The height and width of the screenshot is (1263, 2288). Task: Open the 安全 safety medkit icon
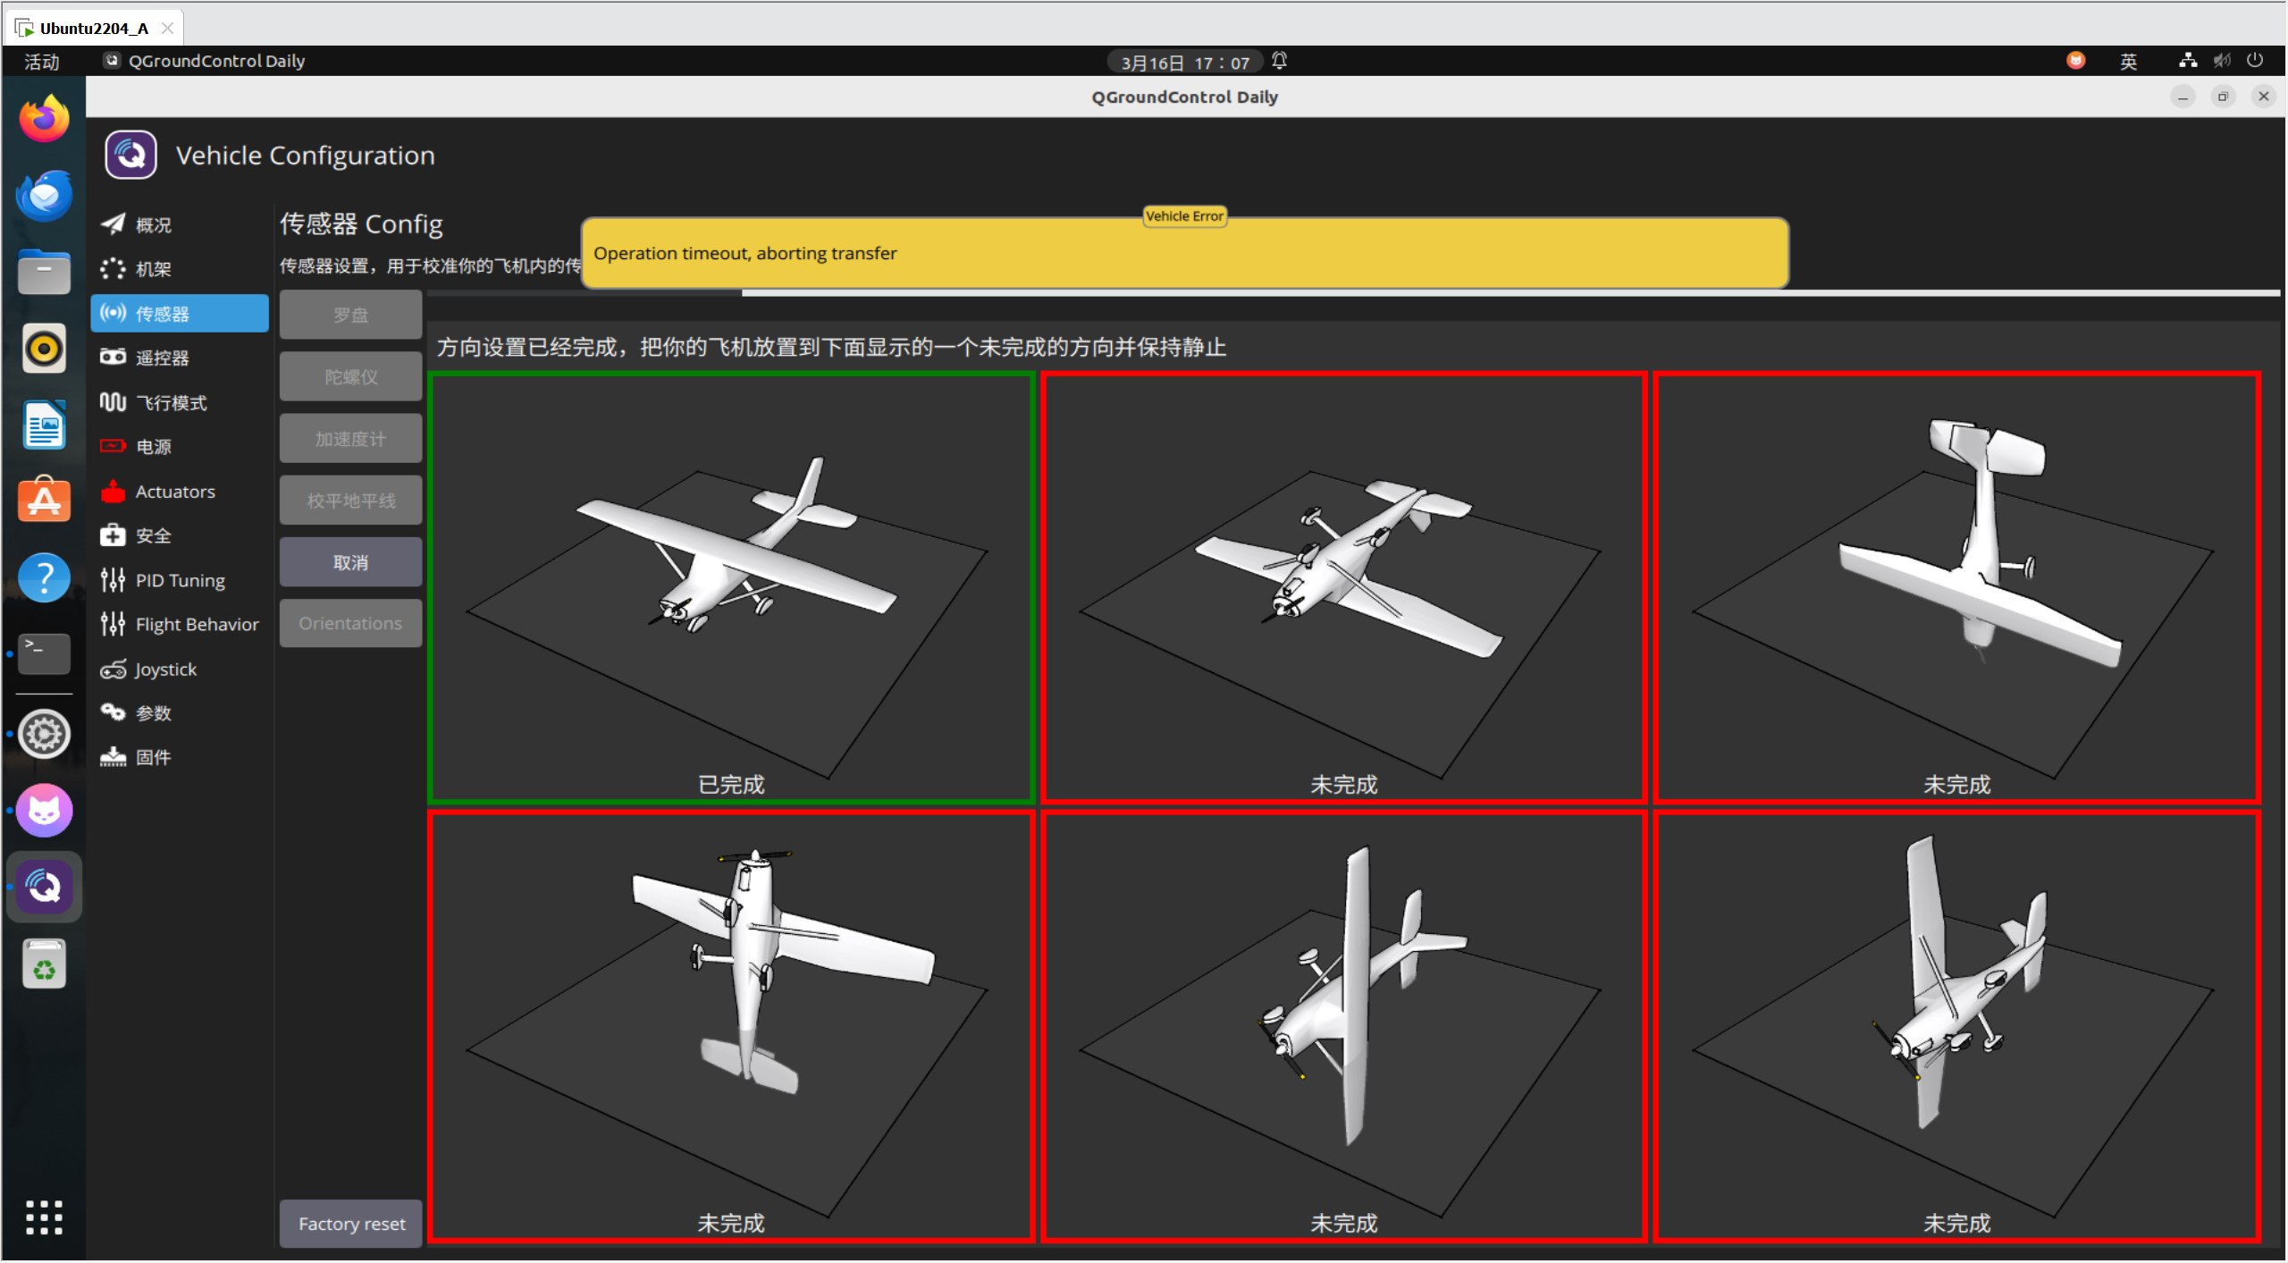pyautogui.click(x=113, y=535)
